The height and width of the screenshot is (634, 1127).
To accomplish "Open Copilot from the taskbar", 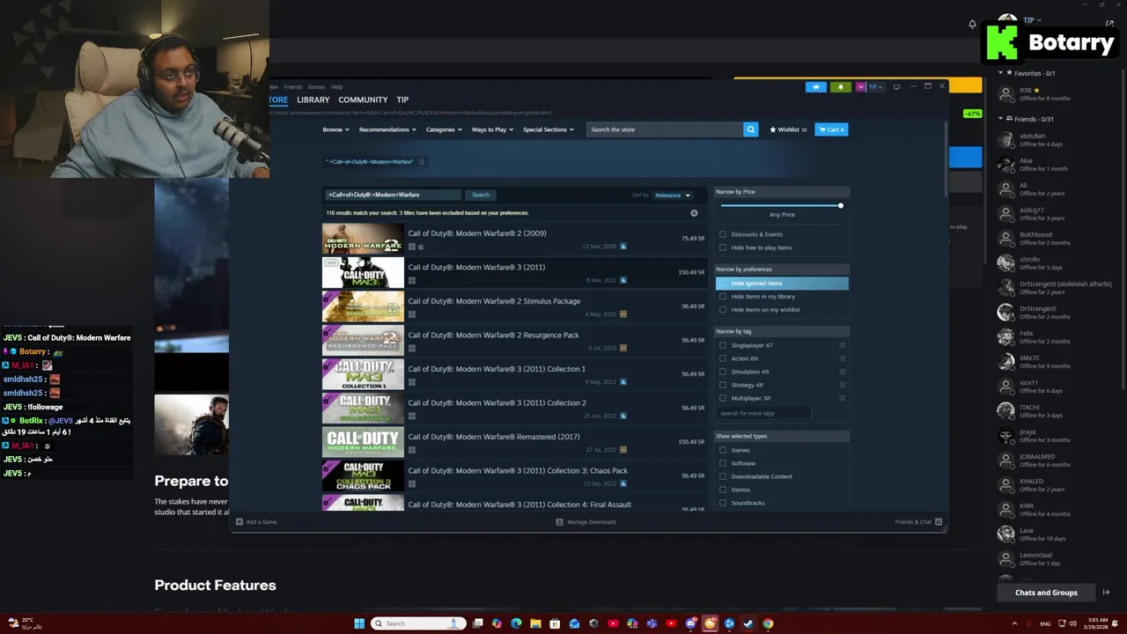I will tap(497, 623).
